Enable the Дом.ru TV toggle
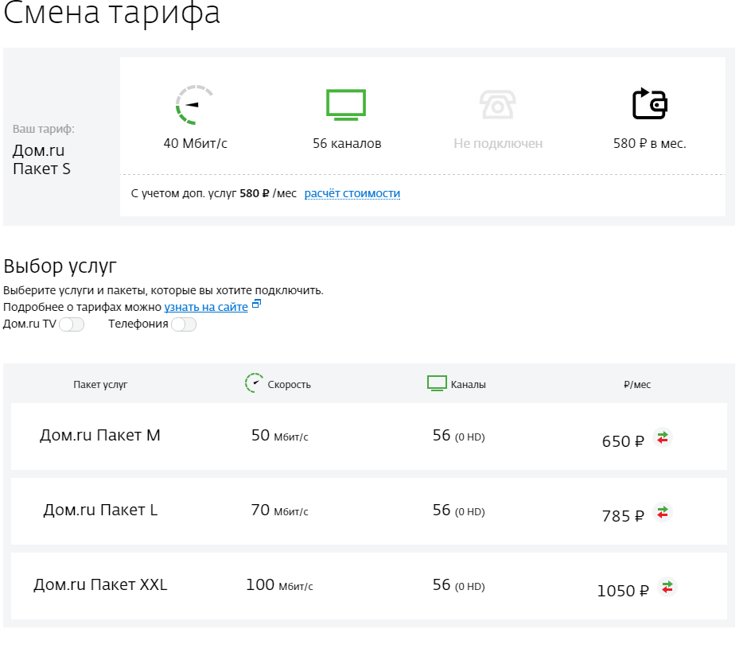This screenshot has width=747, height=656. coord(72,324)
